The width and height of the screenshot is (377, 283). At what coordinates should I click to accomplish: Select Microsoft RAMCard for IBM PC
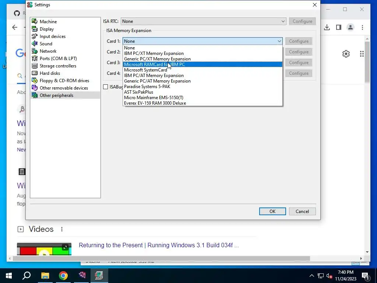click(203, 64)
